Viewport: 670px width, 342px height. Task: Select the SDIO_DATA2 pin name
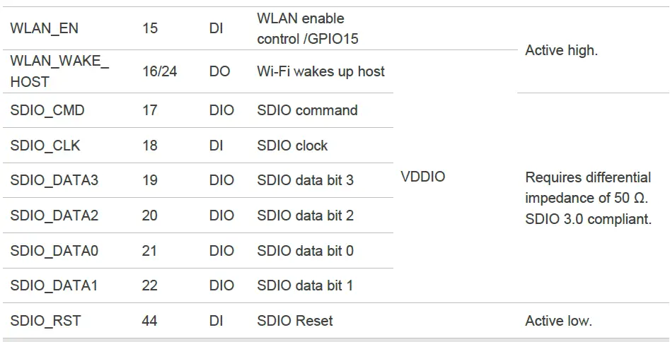(54, 216)
